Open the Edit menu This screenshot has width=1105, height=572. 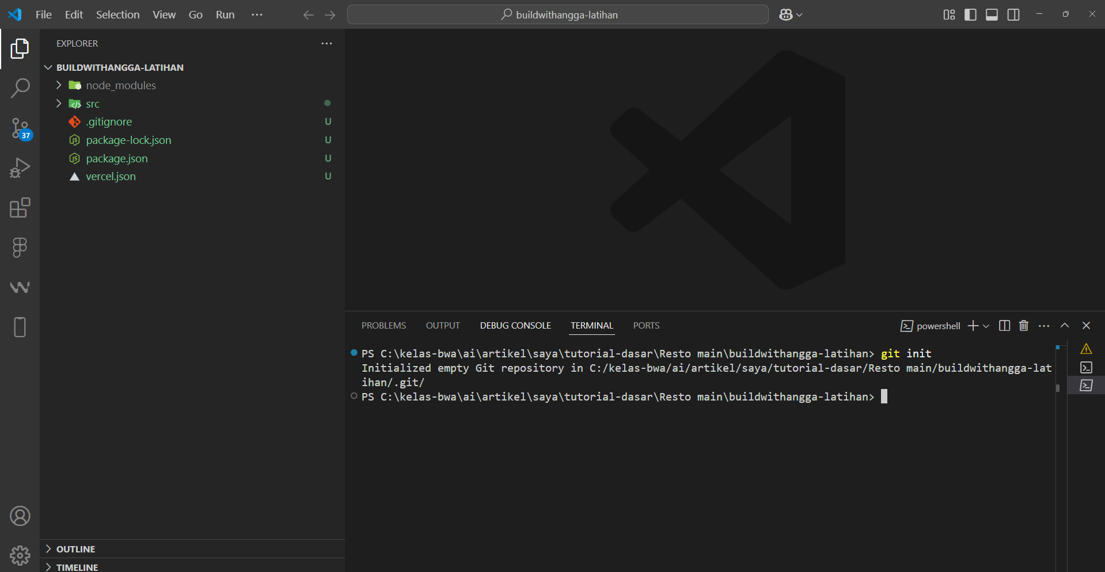[x=74, y=15]
